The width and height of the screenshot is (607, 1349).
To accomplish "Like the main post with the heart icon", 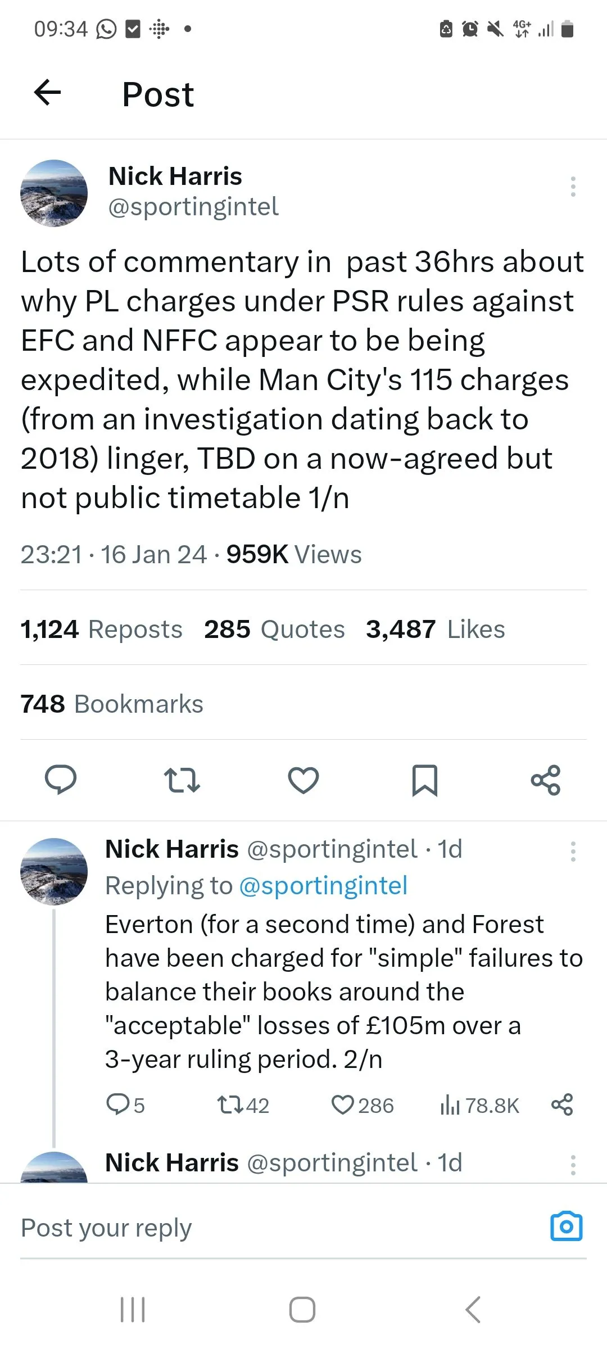I will (303, 780).
